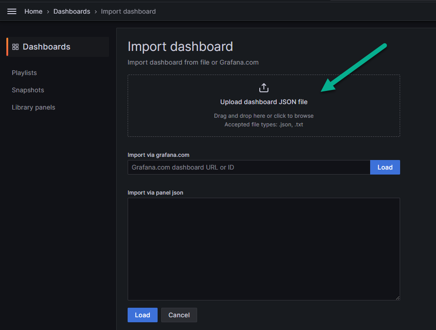Open Dashboards breadcrumb link

(x=72, y=11)
